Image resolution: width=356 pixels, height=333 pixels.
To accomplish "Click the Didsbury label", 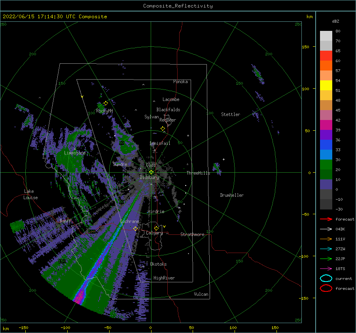I will pyautogui.click(x=150, y=177).
